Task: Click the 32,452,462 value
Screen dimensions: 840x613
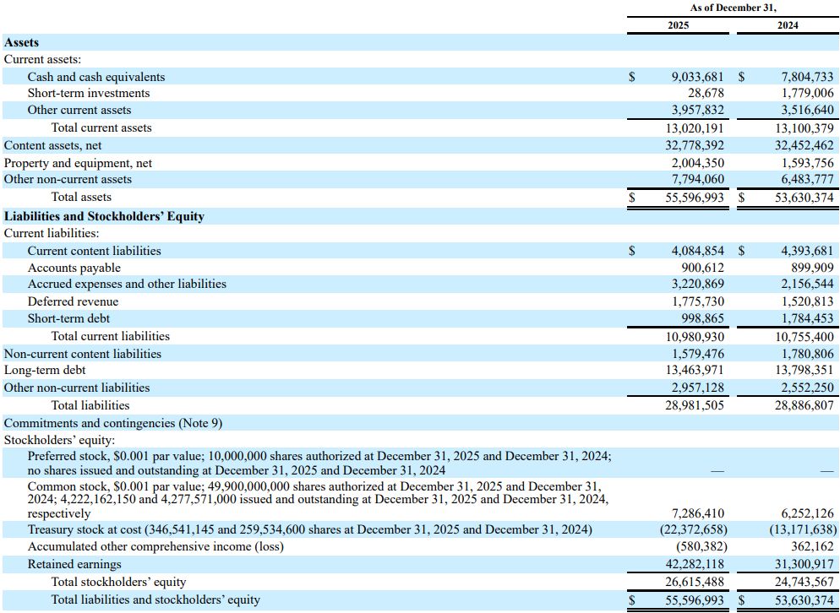Action: [805, 145]
